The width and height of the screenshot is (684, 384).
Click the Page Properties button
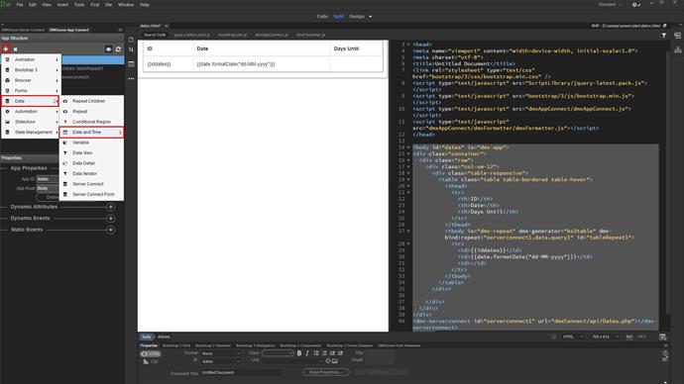[326, 372]
